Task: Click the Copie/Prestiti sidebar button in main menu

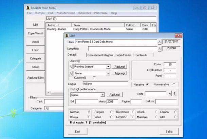Action: pos(36,33)
